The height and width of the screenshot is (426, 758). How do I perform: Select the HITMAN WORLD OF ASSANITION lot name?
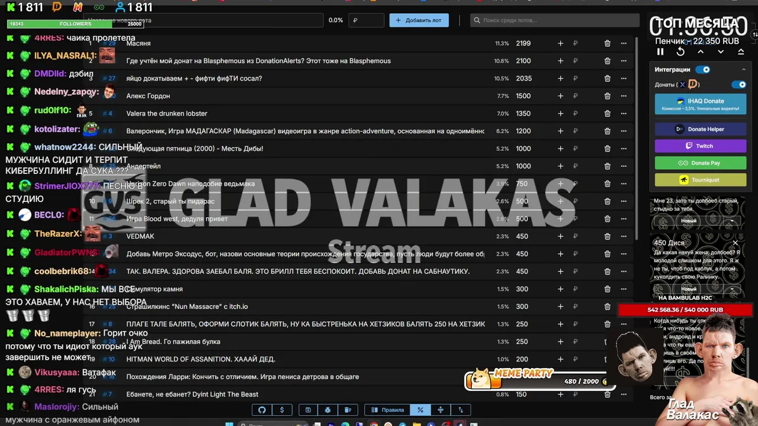201,359
